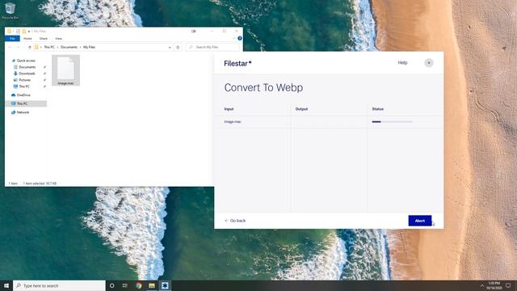Open quick access toolbar customize dropdown
Image resolution: width=517 pixels, height=291 pixels.
[29, 32]
